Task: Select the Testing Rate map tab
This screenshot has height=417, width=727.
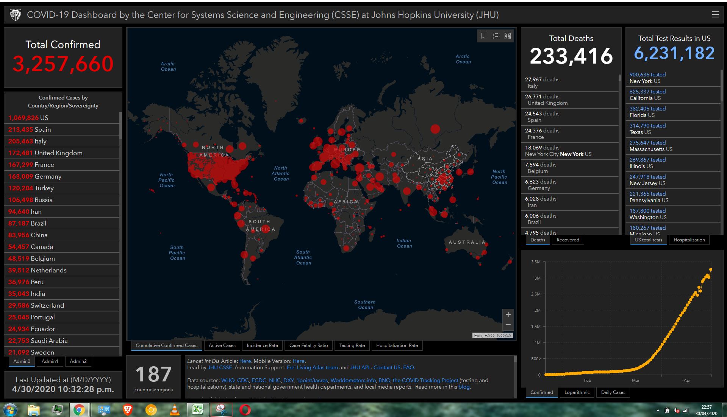Action: [352, 345]
